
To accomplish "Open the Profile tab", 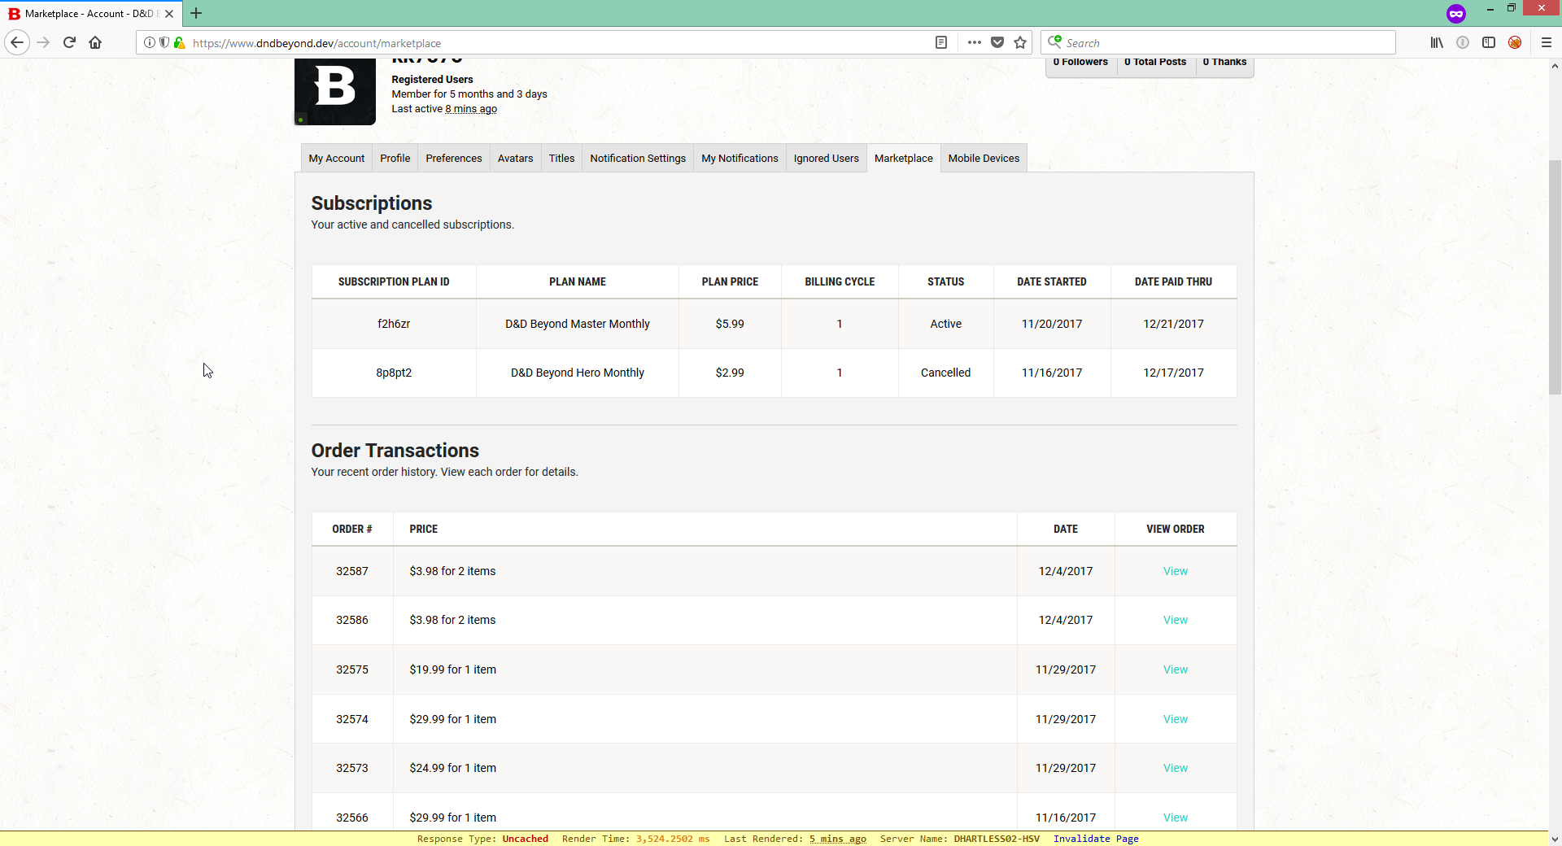I will coord(395,158).
